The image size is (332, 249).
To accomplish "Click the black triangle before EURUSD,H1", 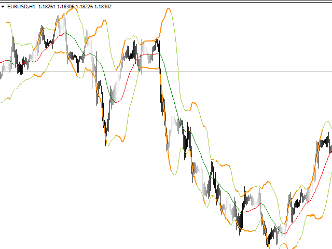I will (x=4, y=6).
